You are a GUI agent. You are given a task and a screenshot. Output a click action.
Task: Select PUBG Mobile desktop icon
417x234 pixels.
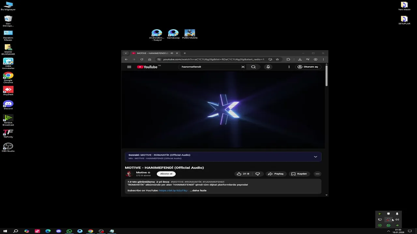coord(190,34)
